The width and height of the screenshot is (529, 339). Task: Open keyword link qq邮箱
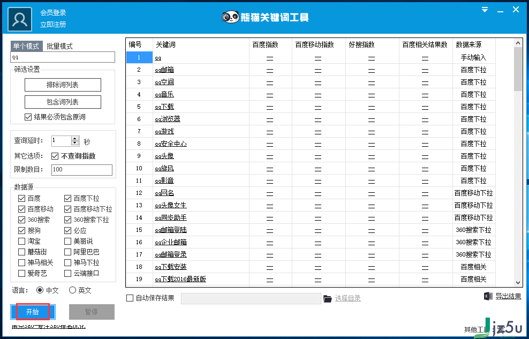164,70
